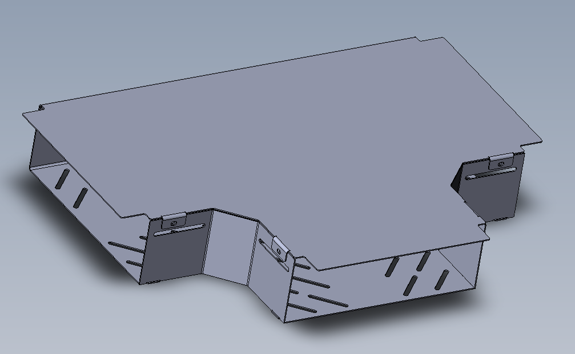
Task: Select the long slot below the front-left clip
Action: (180, 230)
